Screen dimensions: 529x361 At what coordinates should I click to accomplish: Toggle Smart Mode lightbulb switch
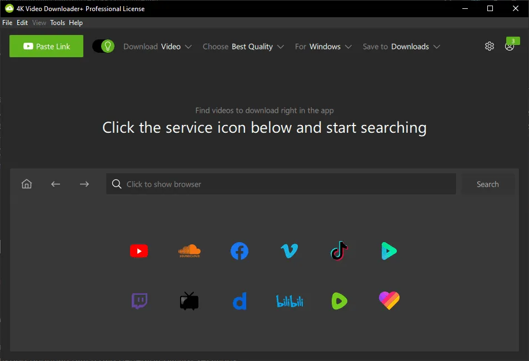(103, 46)
